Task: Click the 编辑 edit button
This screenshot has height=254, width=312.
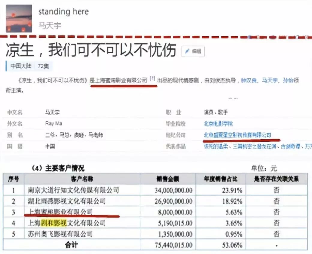Action: (193, 51)
